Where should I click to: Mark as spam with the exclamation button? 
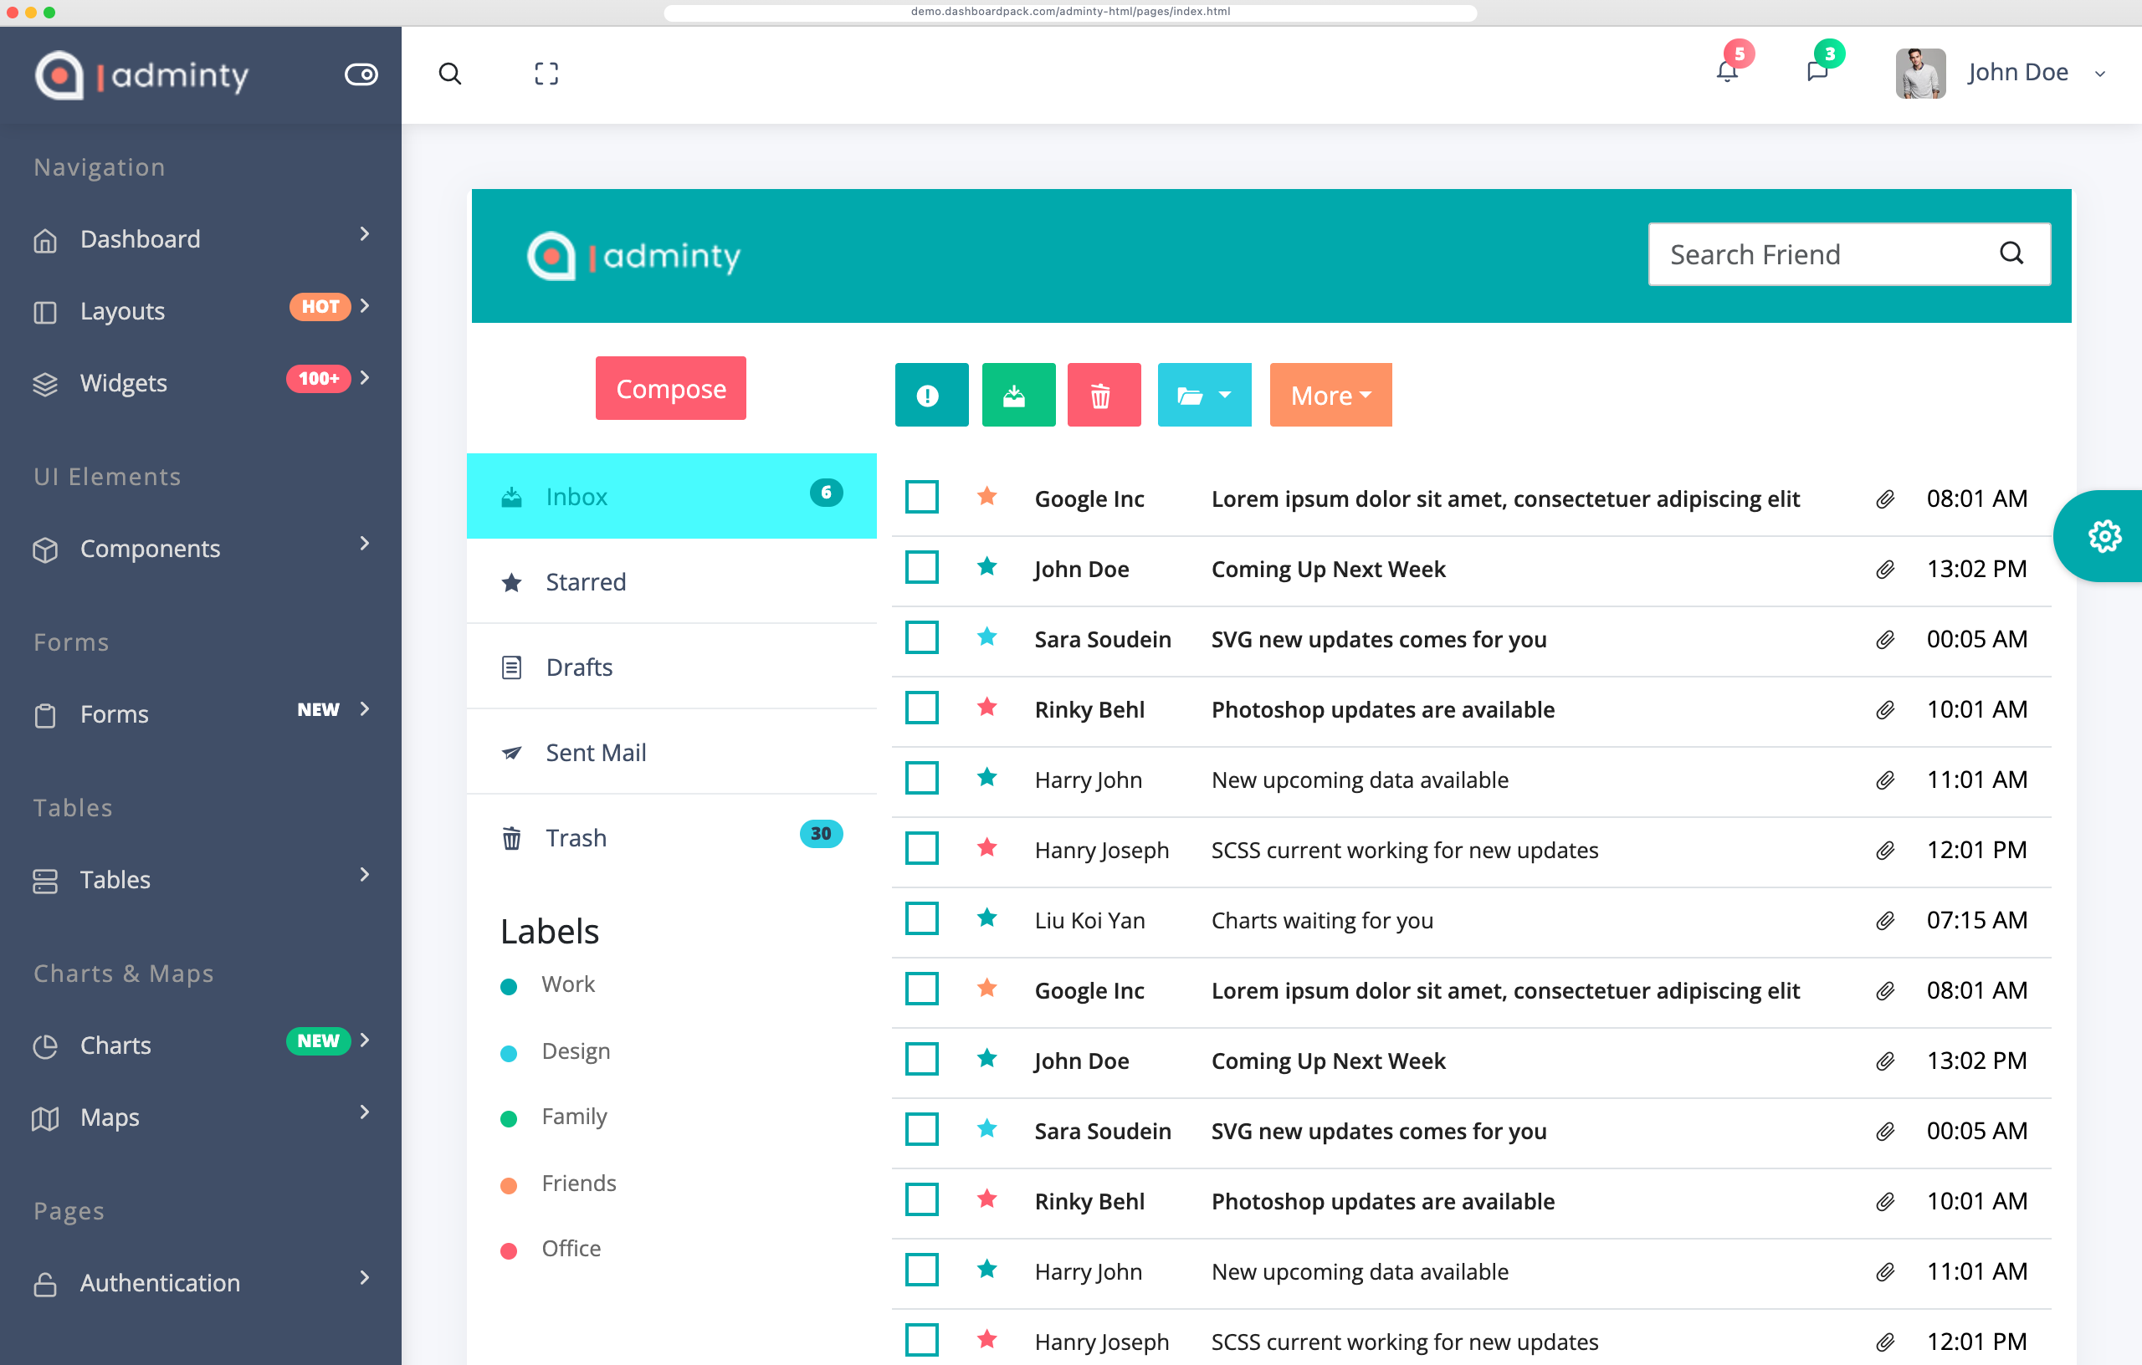(931, 395)
